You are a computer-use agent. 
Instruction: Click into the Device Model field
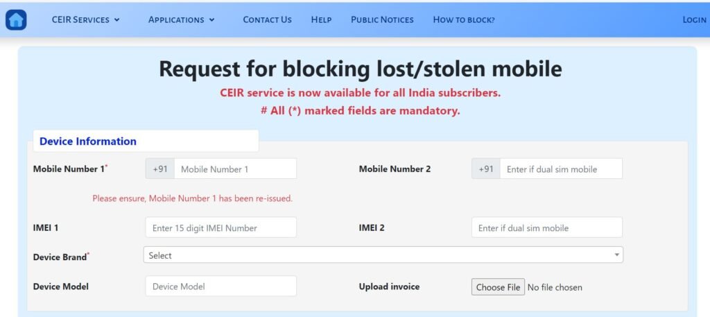(220, 286)
